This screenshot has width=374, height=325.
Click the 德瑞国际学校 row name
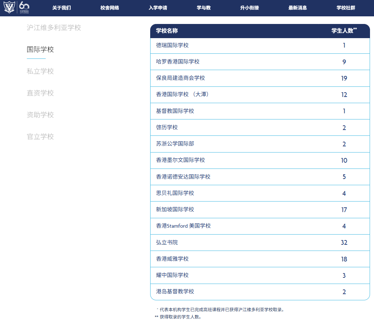[172, 45]
